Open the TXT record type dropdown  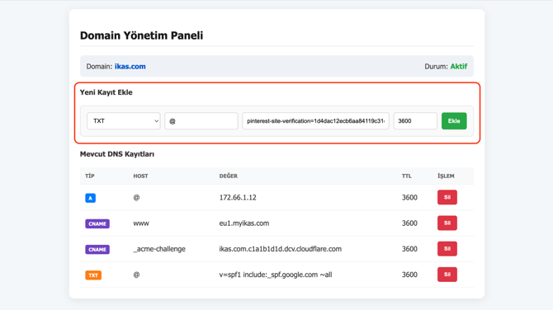pyautogui.click(x=124, y=121)
